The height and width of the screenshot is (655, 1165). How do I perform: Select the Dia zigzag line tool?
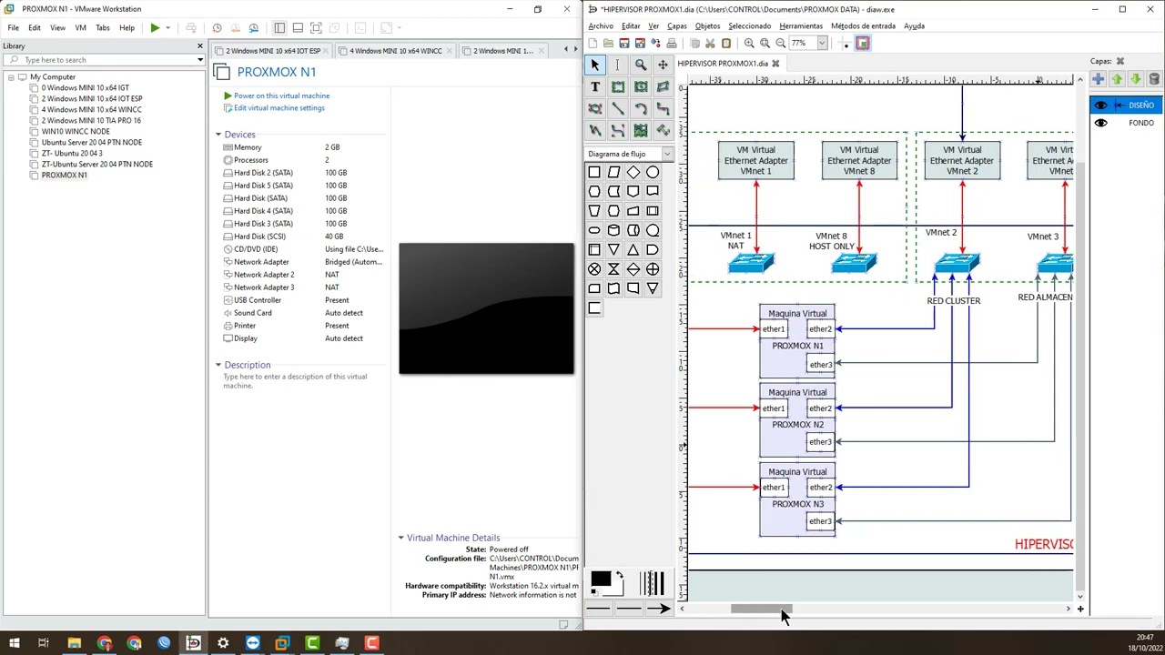click(663, 109)
